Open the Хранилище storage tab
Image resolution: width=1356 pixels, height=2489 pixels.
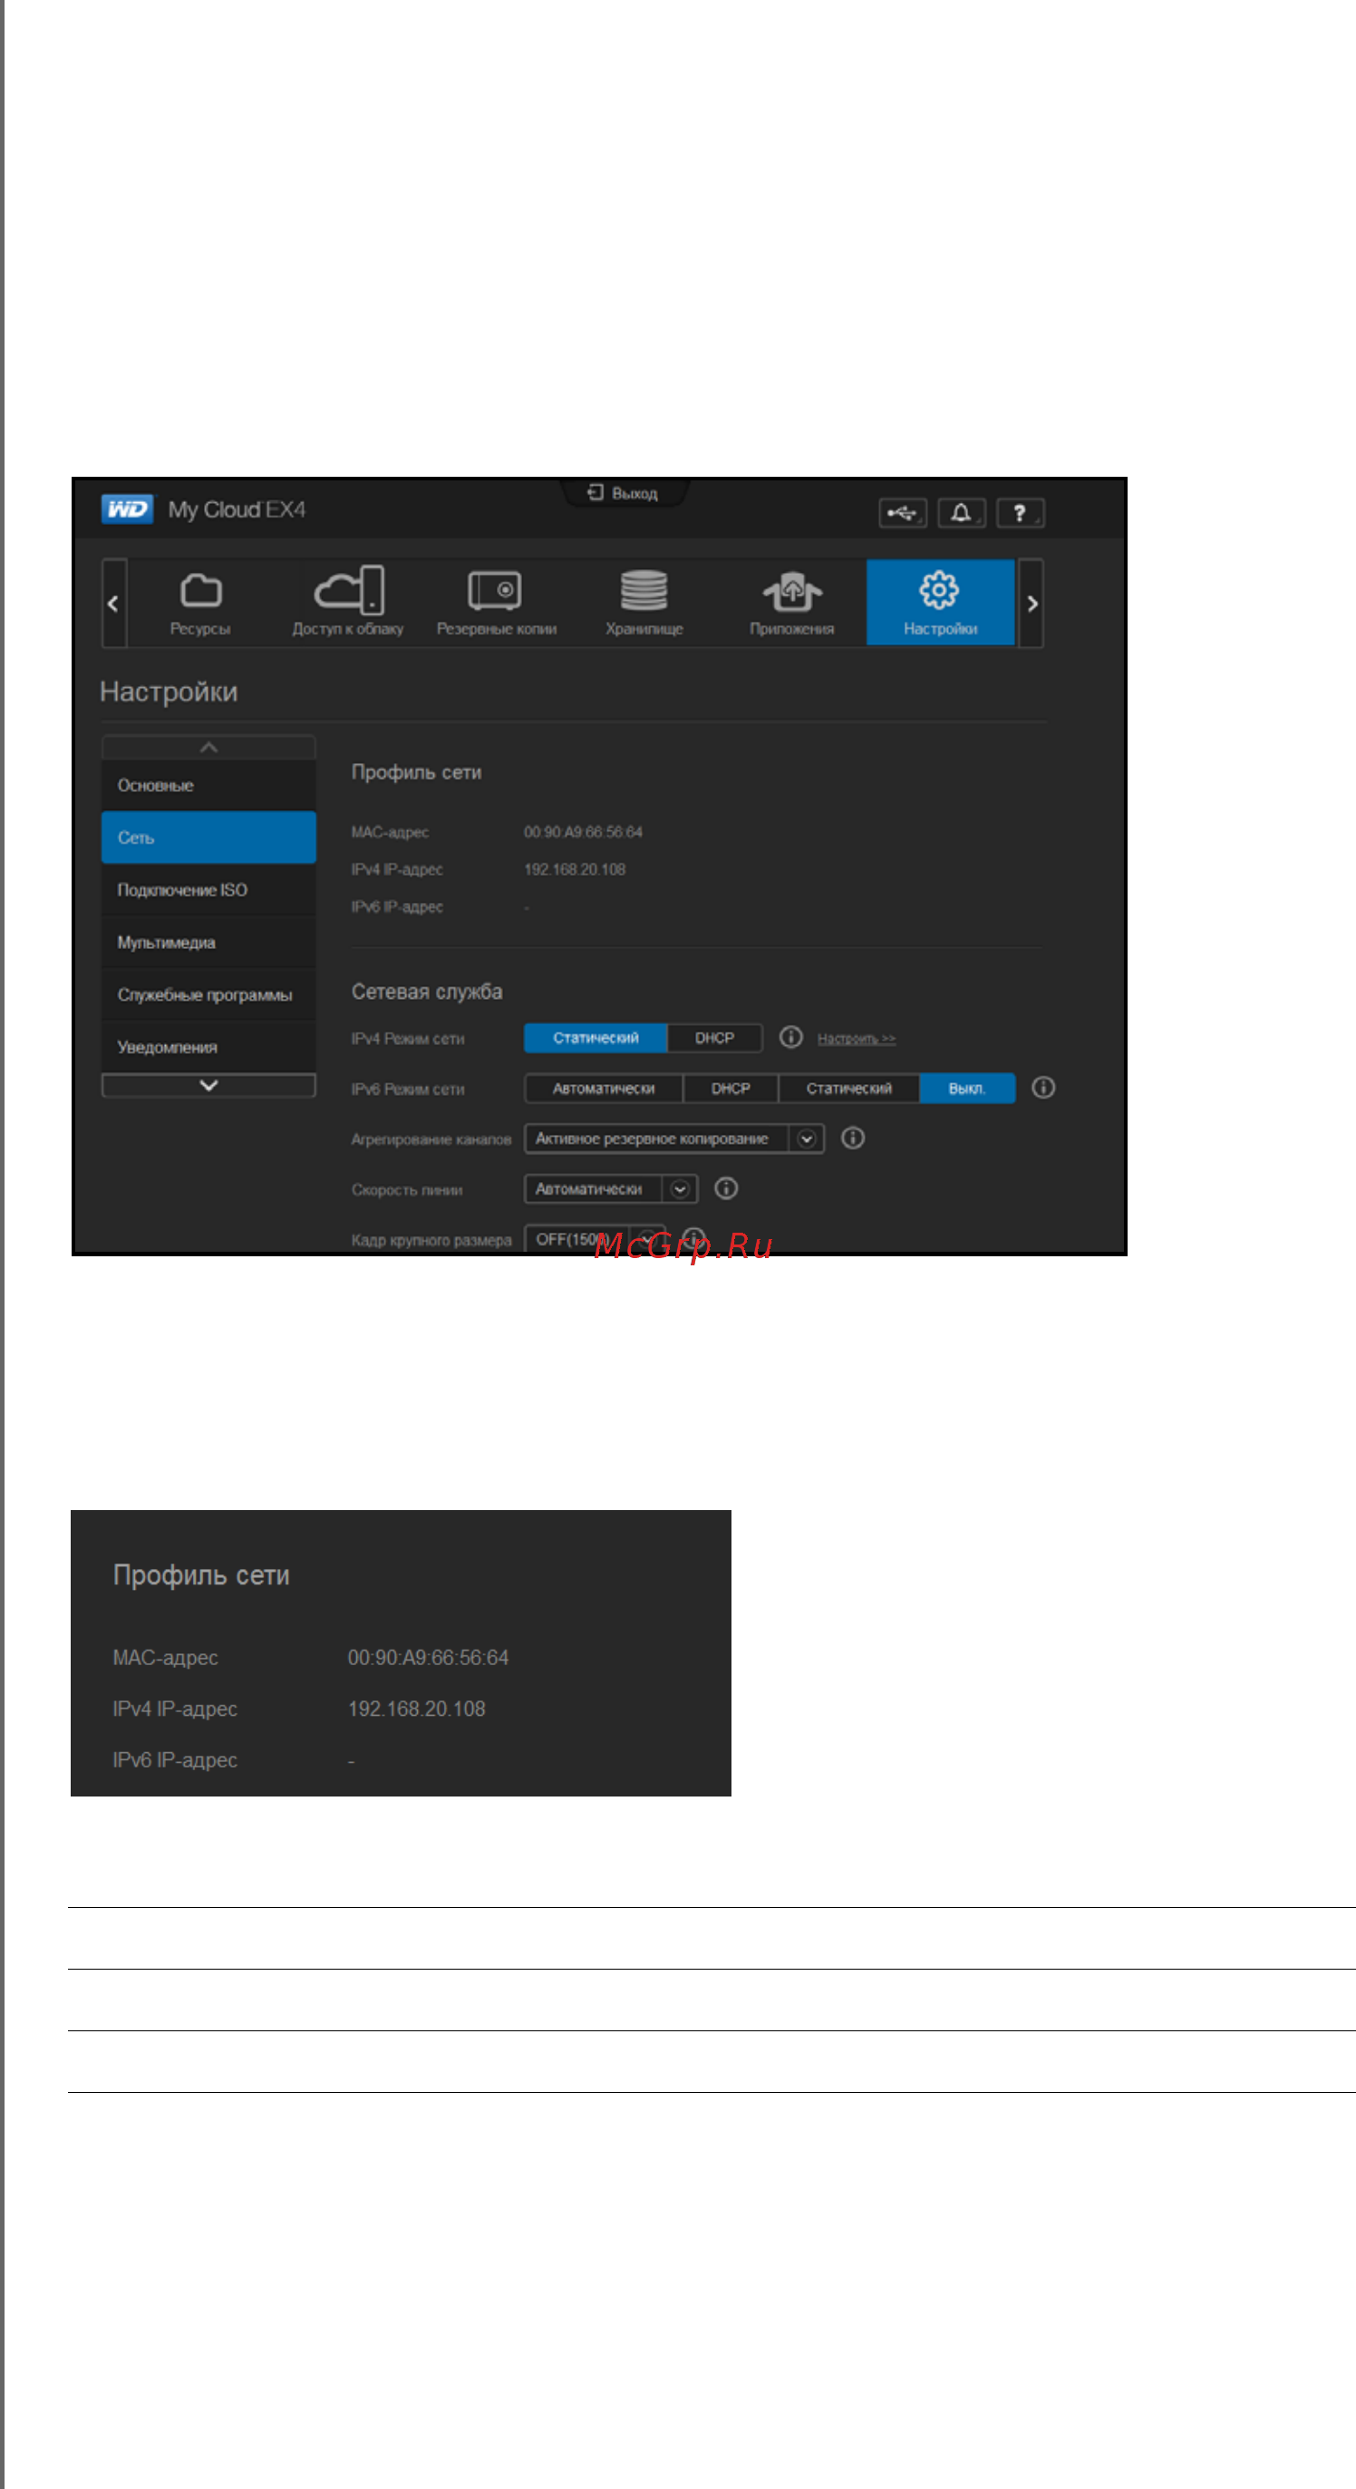coord(644,603)
